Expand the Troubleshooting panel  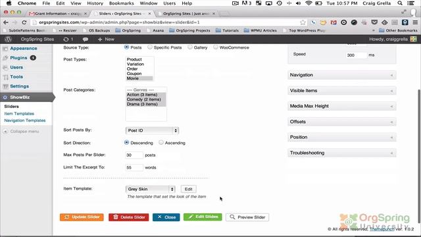pos(342,153)
